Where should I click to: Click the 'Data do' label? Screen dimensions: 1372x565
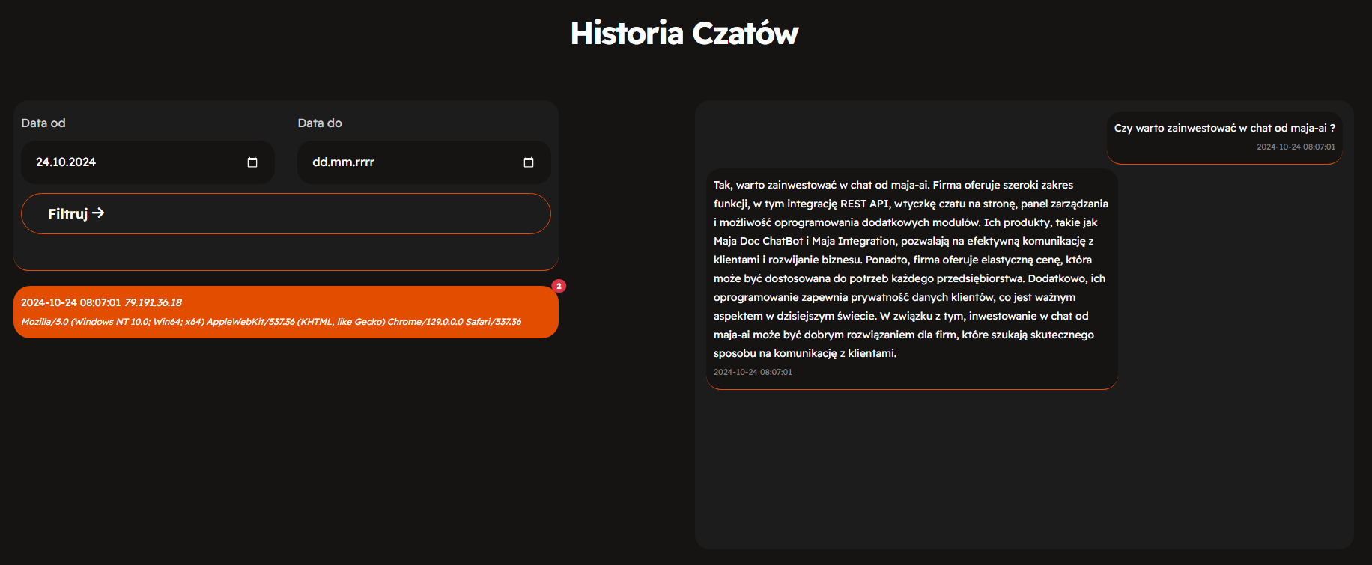320,123
